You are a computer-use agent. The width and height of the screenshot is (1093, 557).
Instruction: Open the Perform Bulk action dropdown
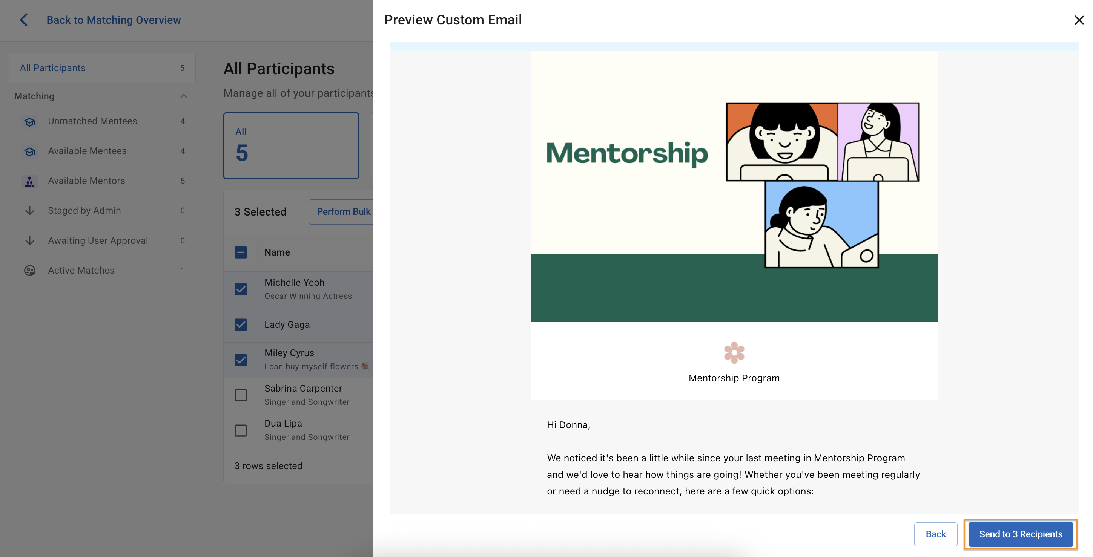(x=343, y=211)
